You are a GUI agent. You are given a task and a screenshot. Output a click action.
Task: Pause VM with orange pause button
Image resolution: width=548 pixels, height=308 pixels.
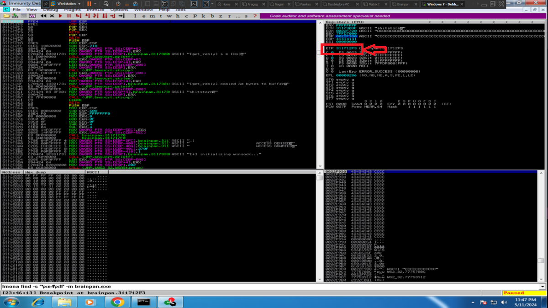[89, 4]
